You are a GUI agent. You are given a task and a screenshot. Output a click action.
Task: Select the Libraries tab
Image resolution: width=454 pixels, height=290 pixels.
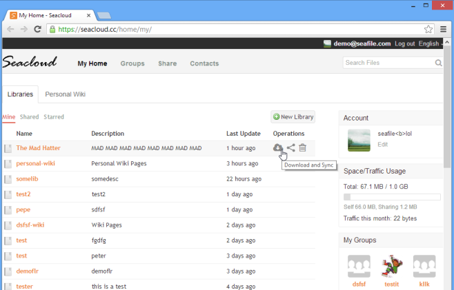[x=20, y=94]
